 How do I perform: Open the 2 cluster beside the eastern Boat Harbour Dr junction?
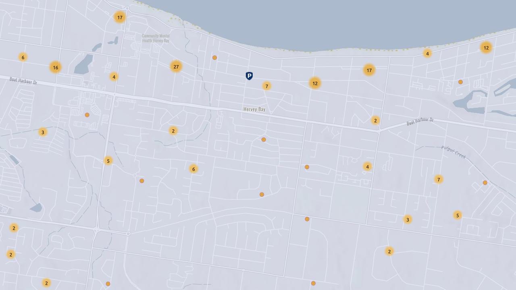375,120
